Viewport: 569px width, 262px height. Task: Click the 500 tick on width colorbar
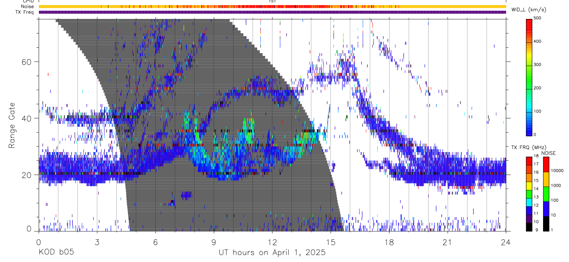point(537,18)
